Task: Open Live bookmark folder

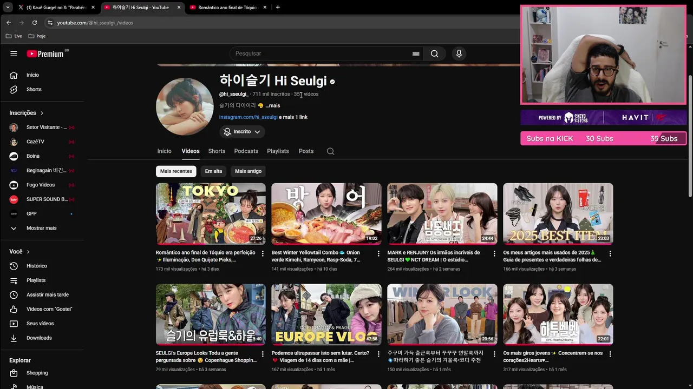Action: point(14,36)
